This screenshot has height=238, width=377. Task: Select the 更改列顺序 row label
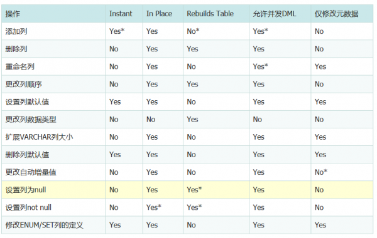tap(23, 84)
